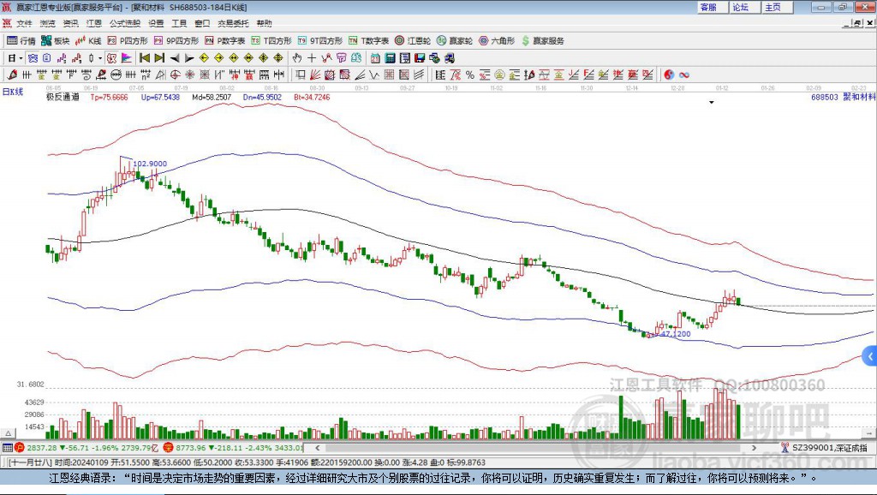Open the 赢家轮 wheel tool
Screen dimensions: 877x495
coord(455,41)
